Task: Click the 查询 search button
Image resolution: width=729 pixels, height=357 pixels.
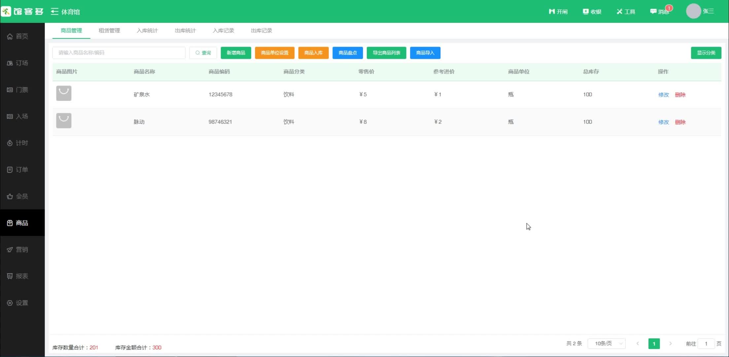Action: coord(203,53)
